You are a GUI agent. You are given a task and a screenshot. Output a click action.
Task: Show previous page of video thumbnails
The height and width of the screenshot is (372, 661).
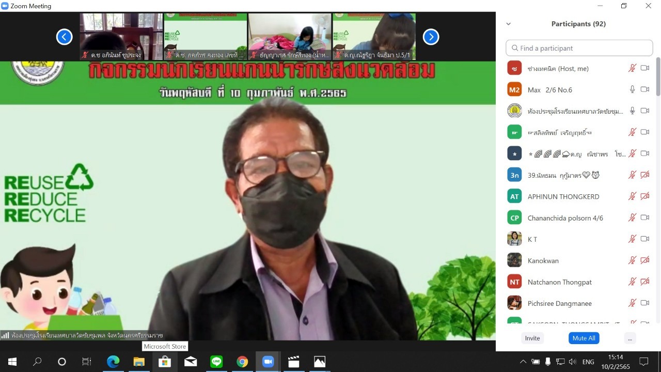click(64, 37)
